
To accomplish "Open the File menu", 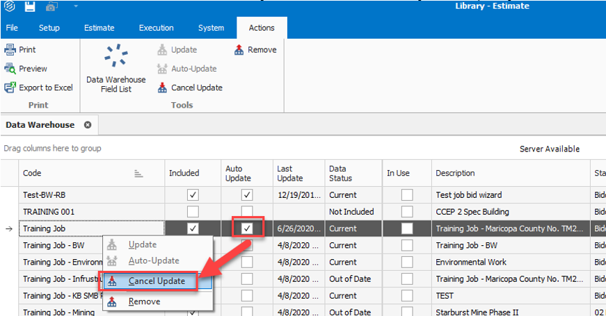I will click(x=13, y=28).
